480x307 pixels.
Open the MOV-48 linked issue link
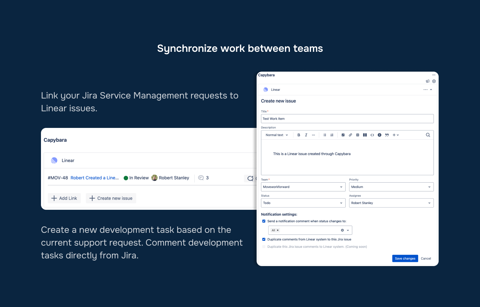[95, 178]
